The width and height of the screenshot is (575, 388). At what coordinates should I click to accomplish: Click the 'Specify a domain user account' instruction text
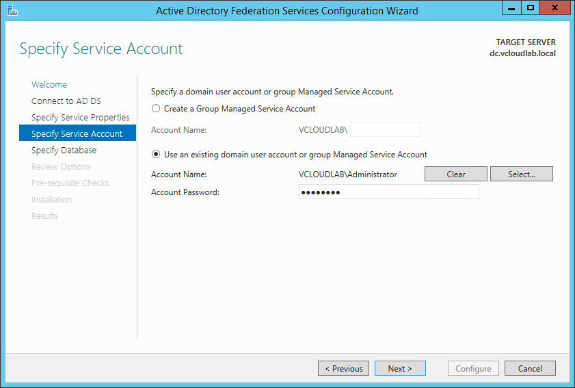point(272,92)
